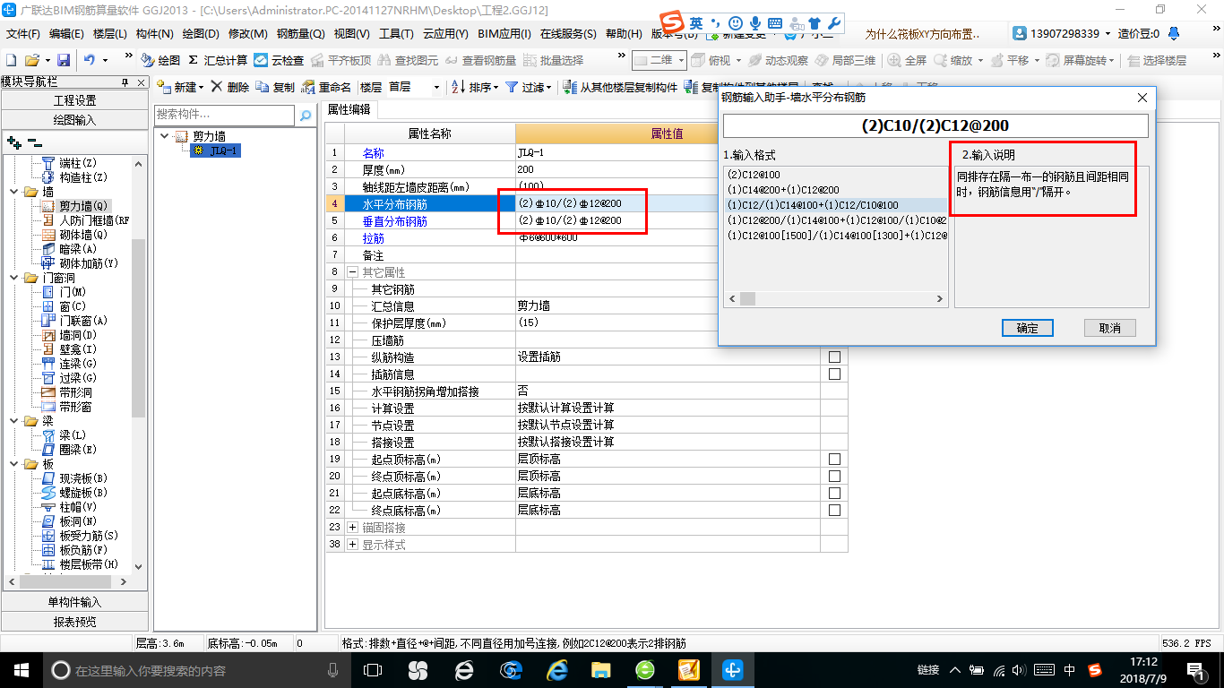Pin the 模块导航栏 panel

(125, 82)
